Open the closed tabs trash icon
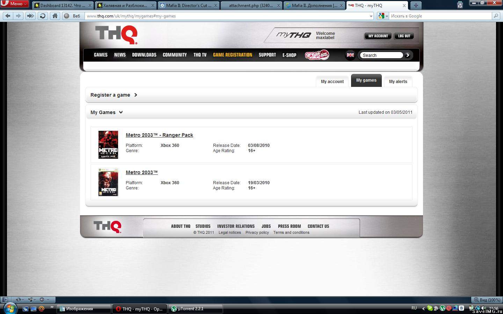503x314 pixels. click(x=460, y=5)
